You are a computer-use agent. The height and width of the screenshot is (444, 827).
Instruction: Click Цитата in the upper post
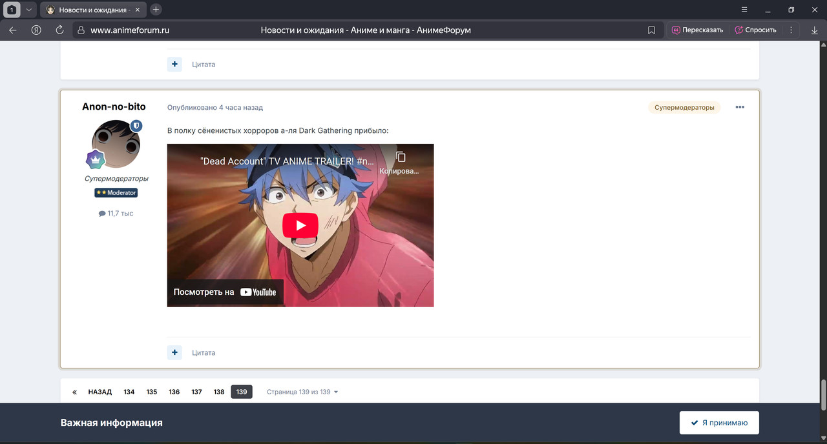tap(204, 65)
